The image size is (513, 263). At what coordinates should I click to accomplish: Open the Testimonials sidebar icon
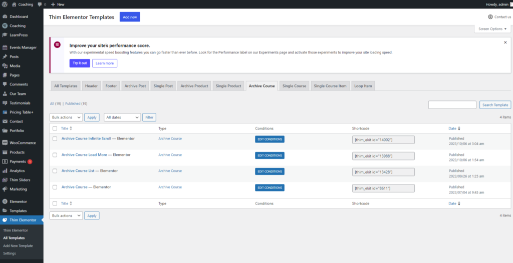coord(5,103)
